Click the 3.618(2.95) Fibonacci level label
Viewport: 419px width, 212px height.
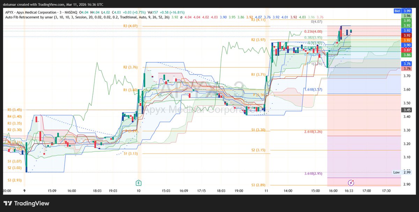(313, 173)
